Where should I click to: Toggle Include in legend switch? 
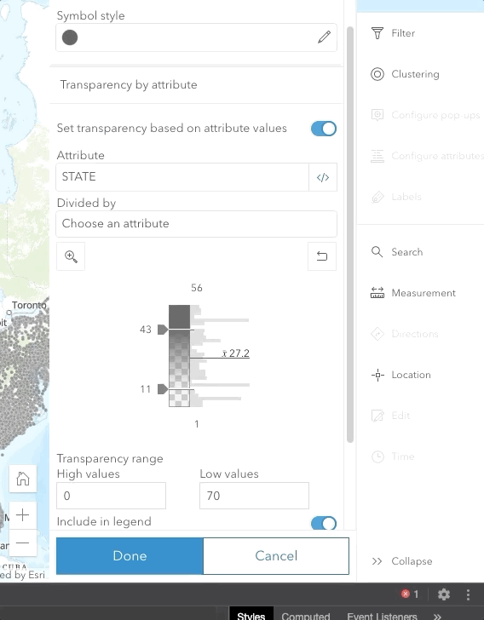[323, 523]
